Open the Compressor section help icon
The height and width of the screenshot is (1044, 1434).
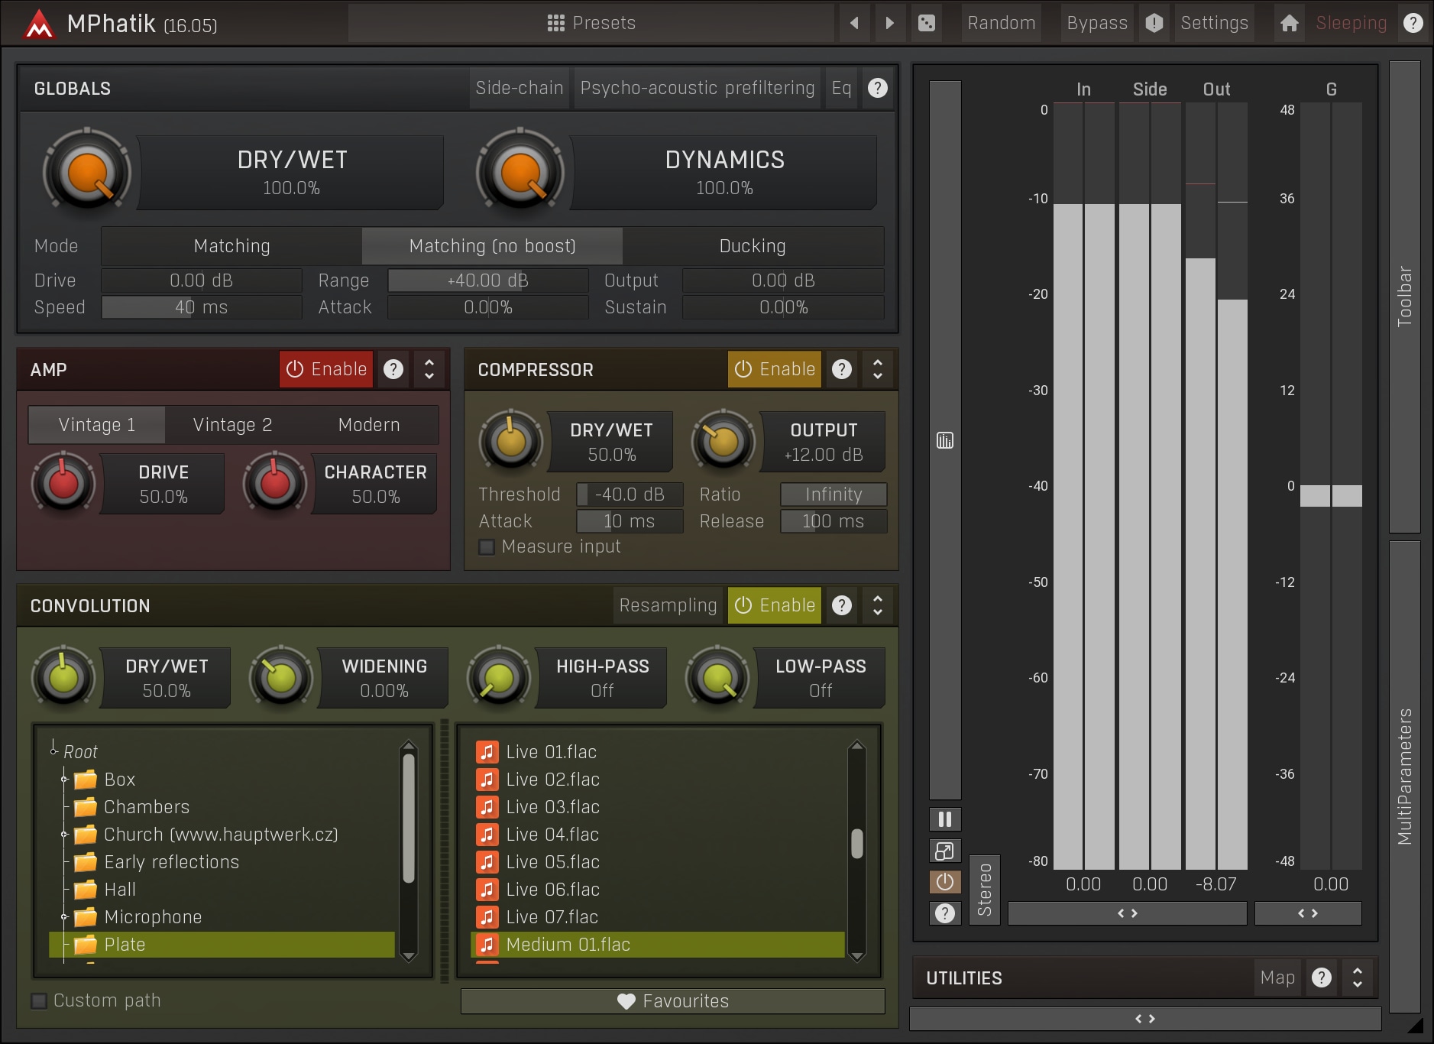842,370
